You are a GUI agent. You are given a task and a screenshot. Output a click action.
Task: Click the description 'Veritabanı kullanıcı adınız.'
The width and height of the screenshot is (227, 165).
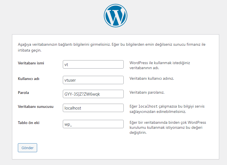click(x=152, y=78)
